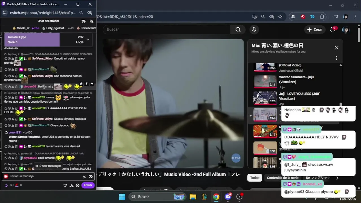Open Bits and channel points balance
Image resolution: width=361 pixels, height=203 pixels.
(x=13, y=185)
